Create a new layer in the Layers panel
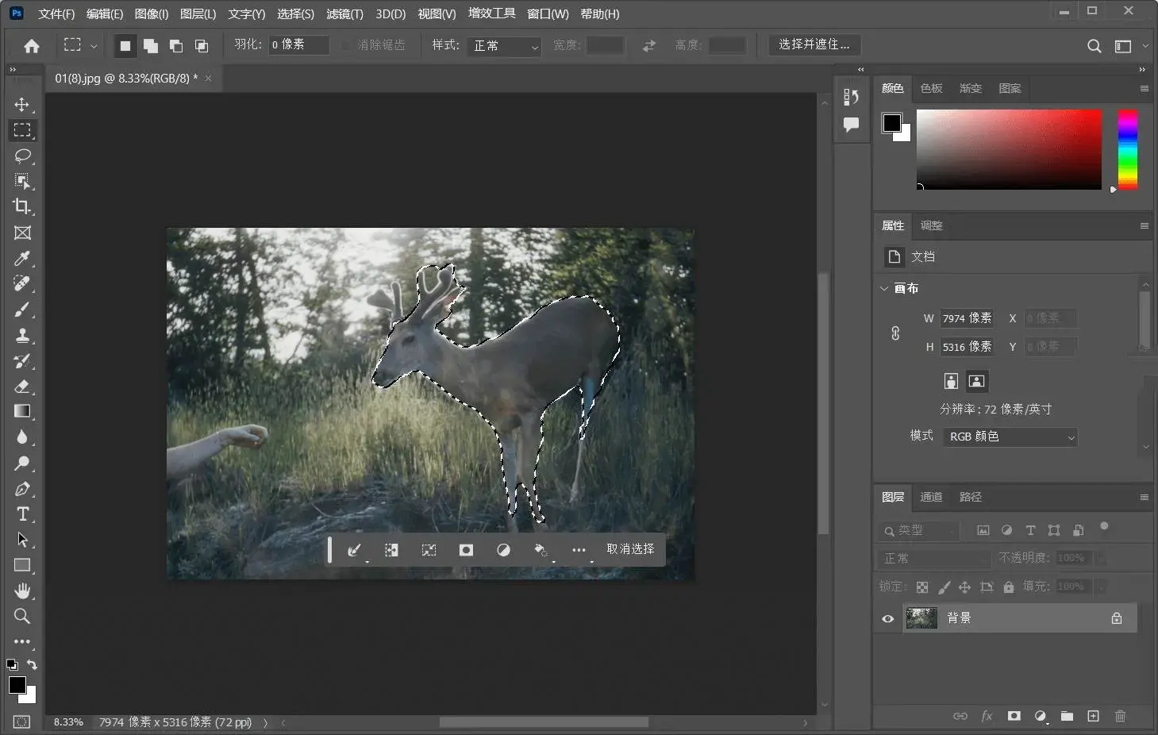 1093,716
